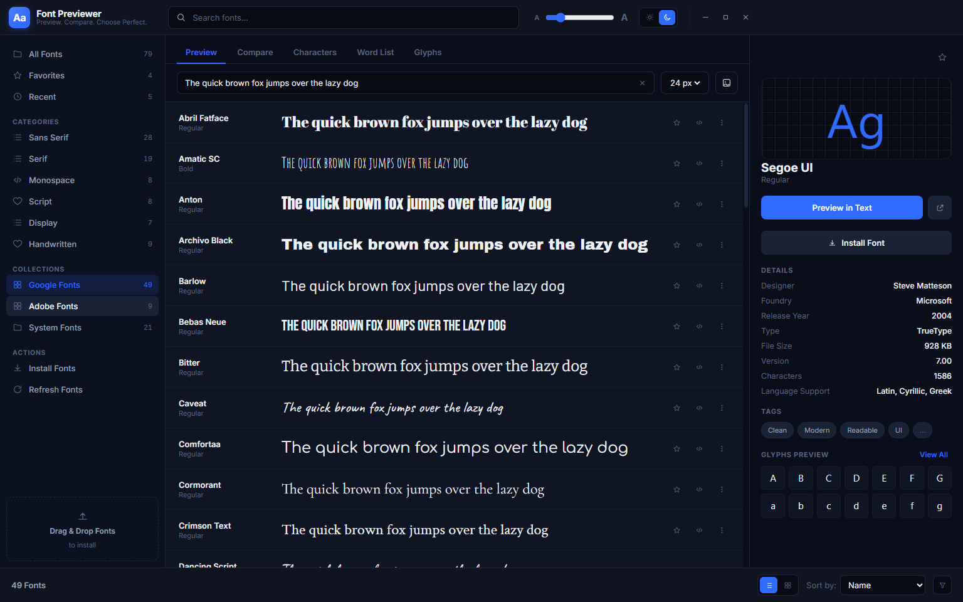Click Install Fonts action

[82, 368]
